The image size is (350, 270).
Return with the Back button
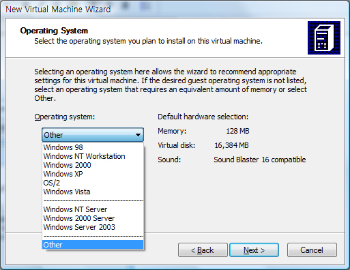click(203, 250)
